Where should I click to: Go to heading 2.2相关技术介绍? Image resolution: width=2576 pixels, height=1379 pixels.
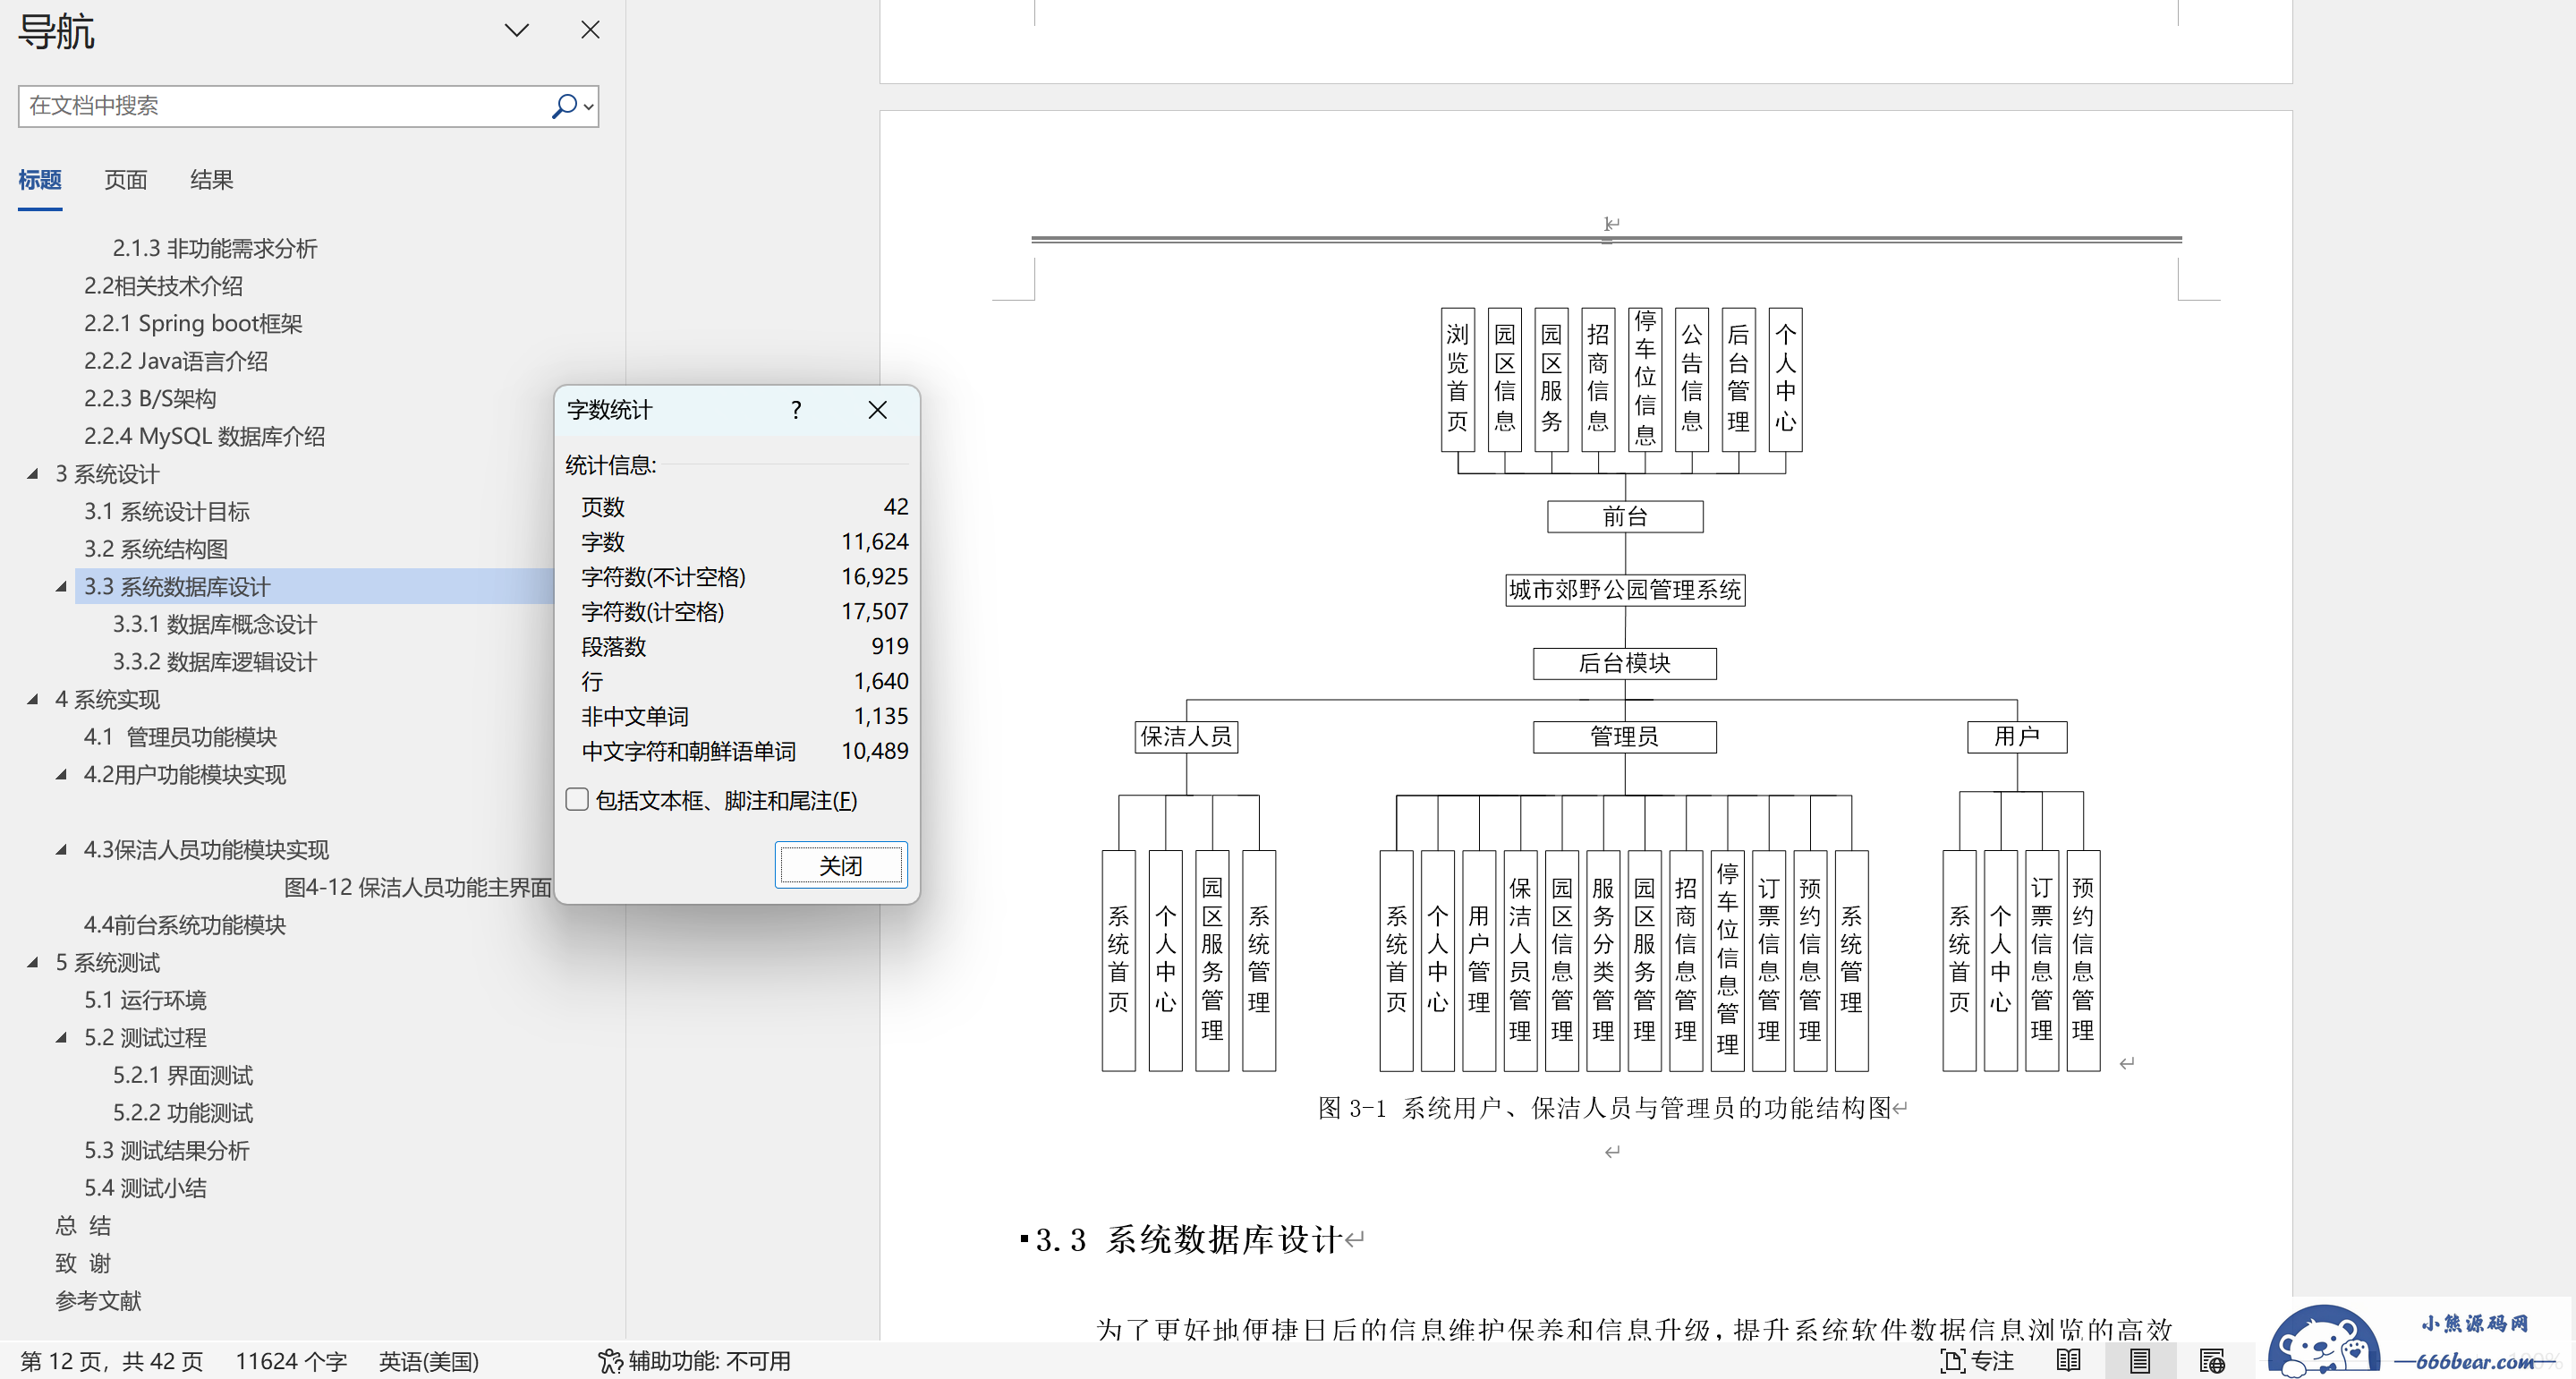[x=164, y=286]
